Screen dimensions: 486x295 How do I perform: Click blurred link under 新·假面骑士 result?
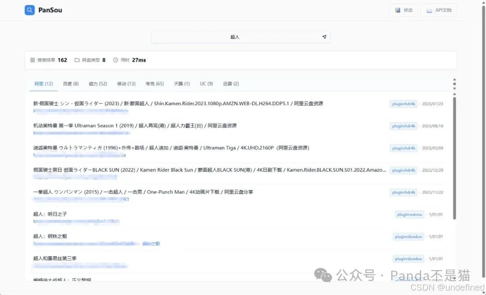(81, 111)
